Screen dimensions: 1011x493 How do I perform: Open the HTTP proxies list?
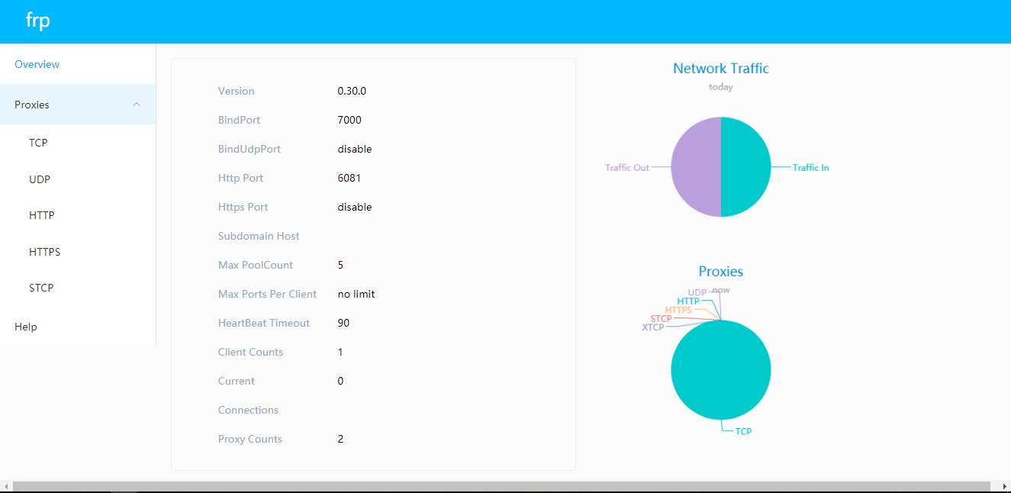(41, 215)
